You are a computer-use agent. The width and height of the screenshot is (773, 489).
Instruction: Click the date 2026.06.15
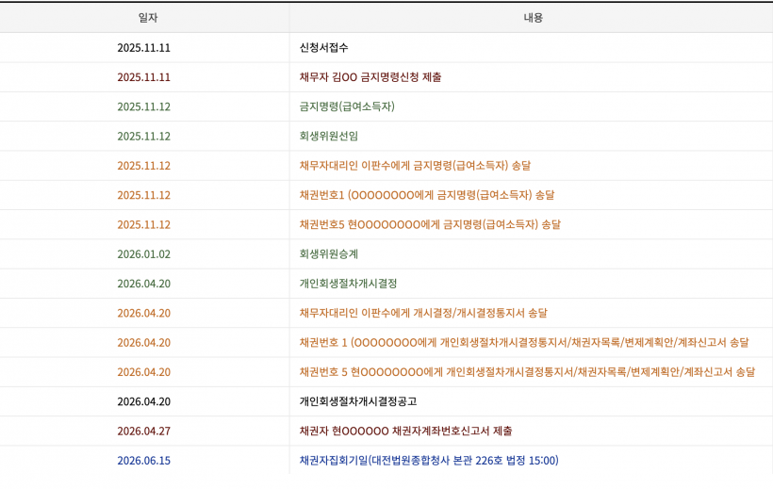click(144, 461)
